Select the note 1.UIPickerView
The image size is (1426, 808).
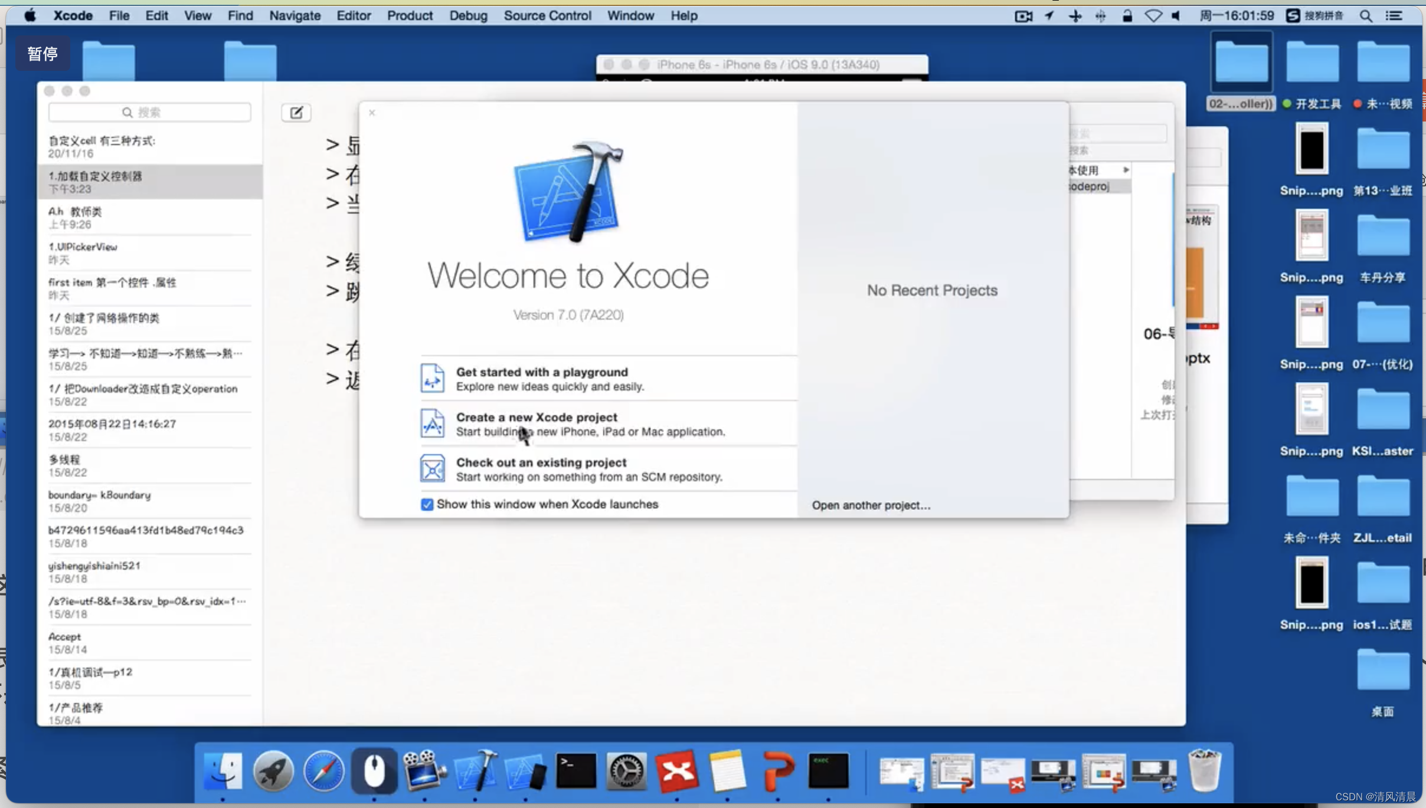[150, 253]
